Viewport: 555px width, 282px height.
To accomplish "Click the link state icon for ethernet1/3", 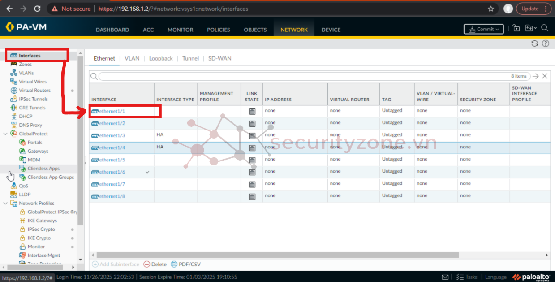I will [x=252, y=135].
